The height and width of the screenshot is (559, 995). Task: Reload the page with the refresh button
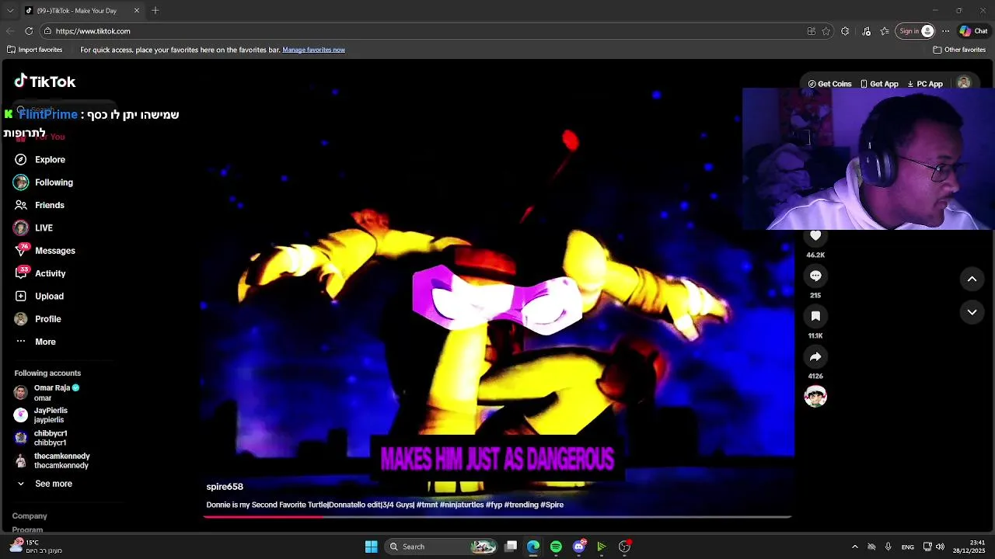29,31
